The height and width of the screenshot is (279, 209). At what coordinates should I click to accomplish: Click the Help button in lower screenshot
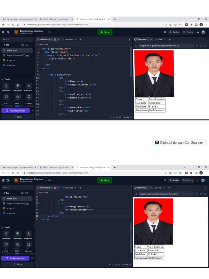pos(18,264)
